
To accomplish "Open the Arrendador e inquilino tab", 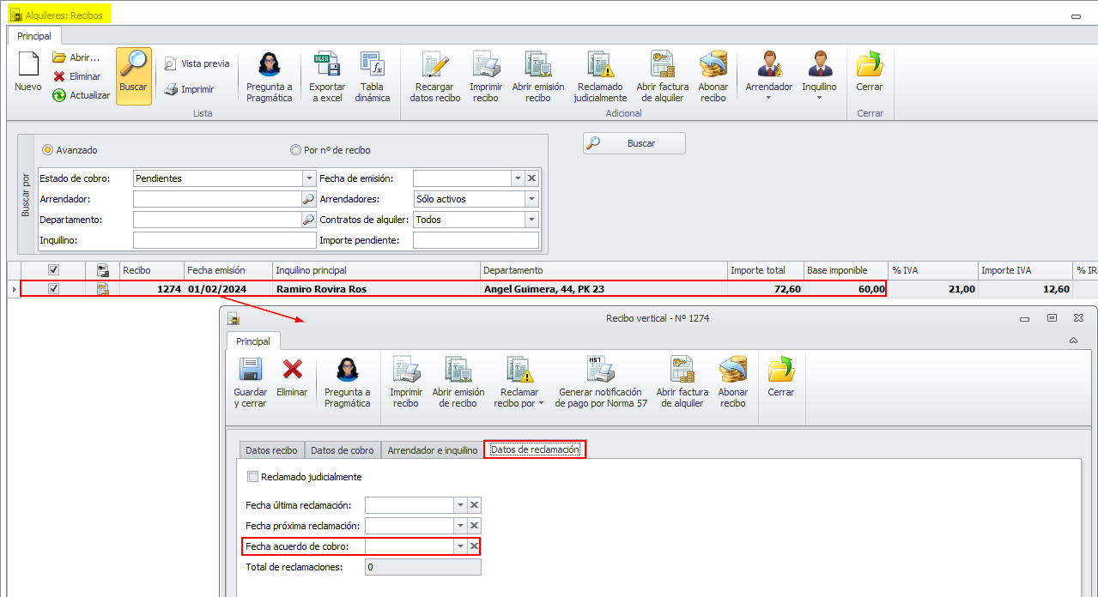I will (x=432, y=450).
